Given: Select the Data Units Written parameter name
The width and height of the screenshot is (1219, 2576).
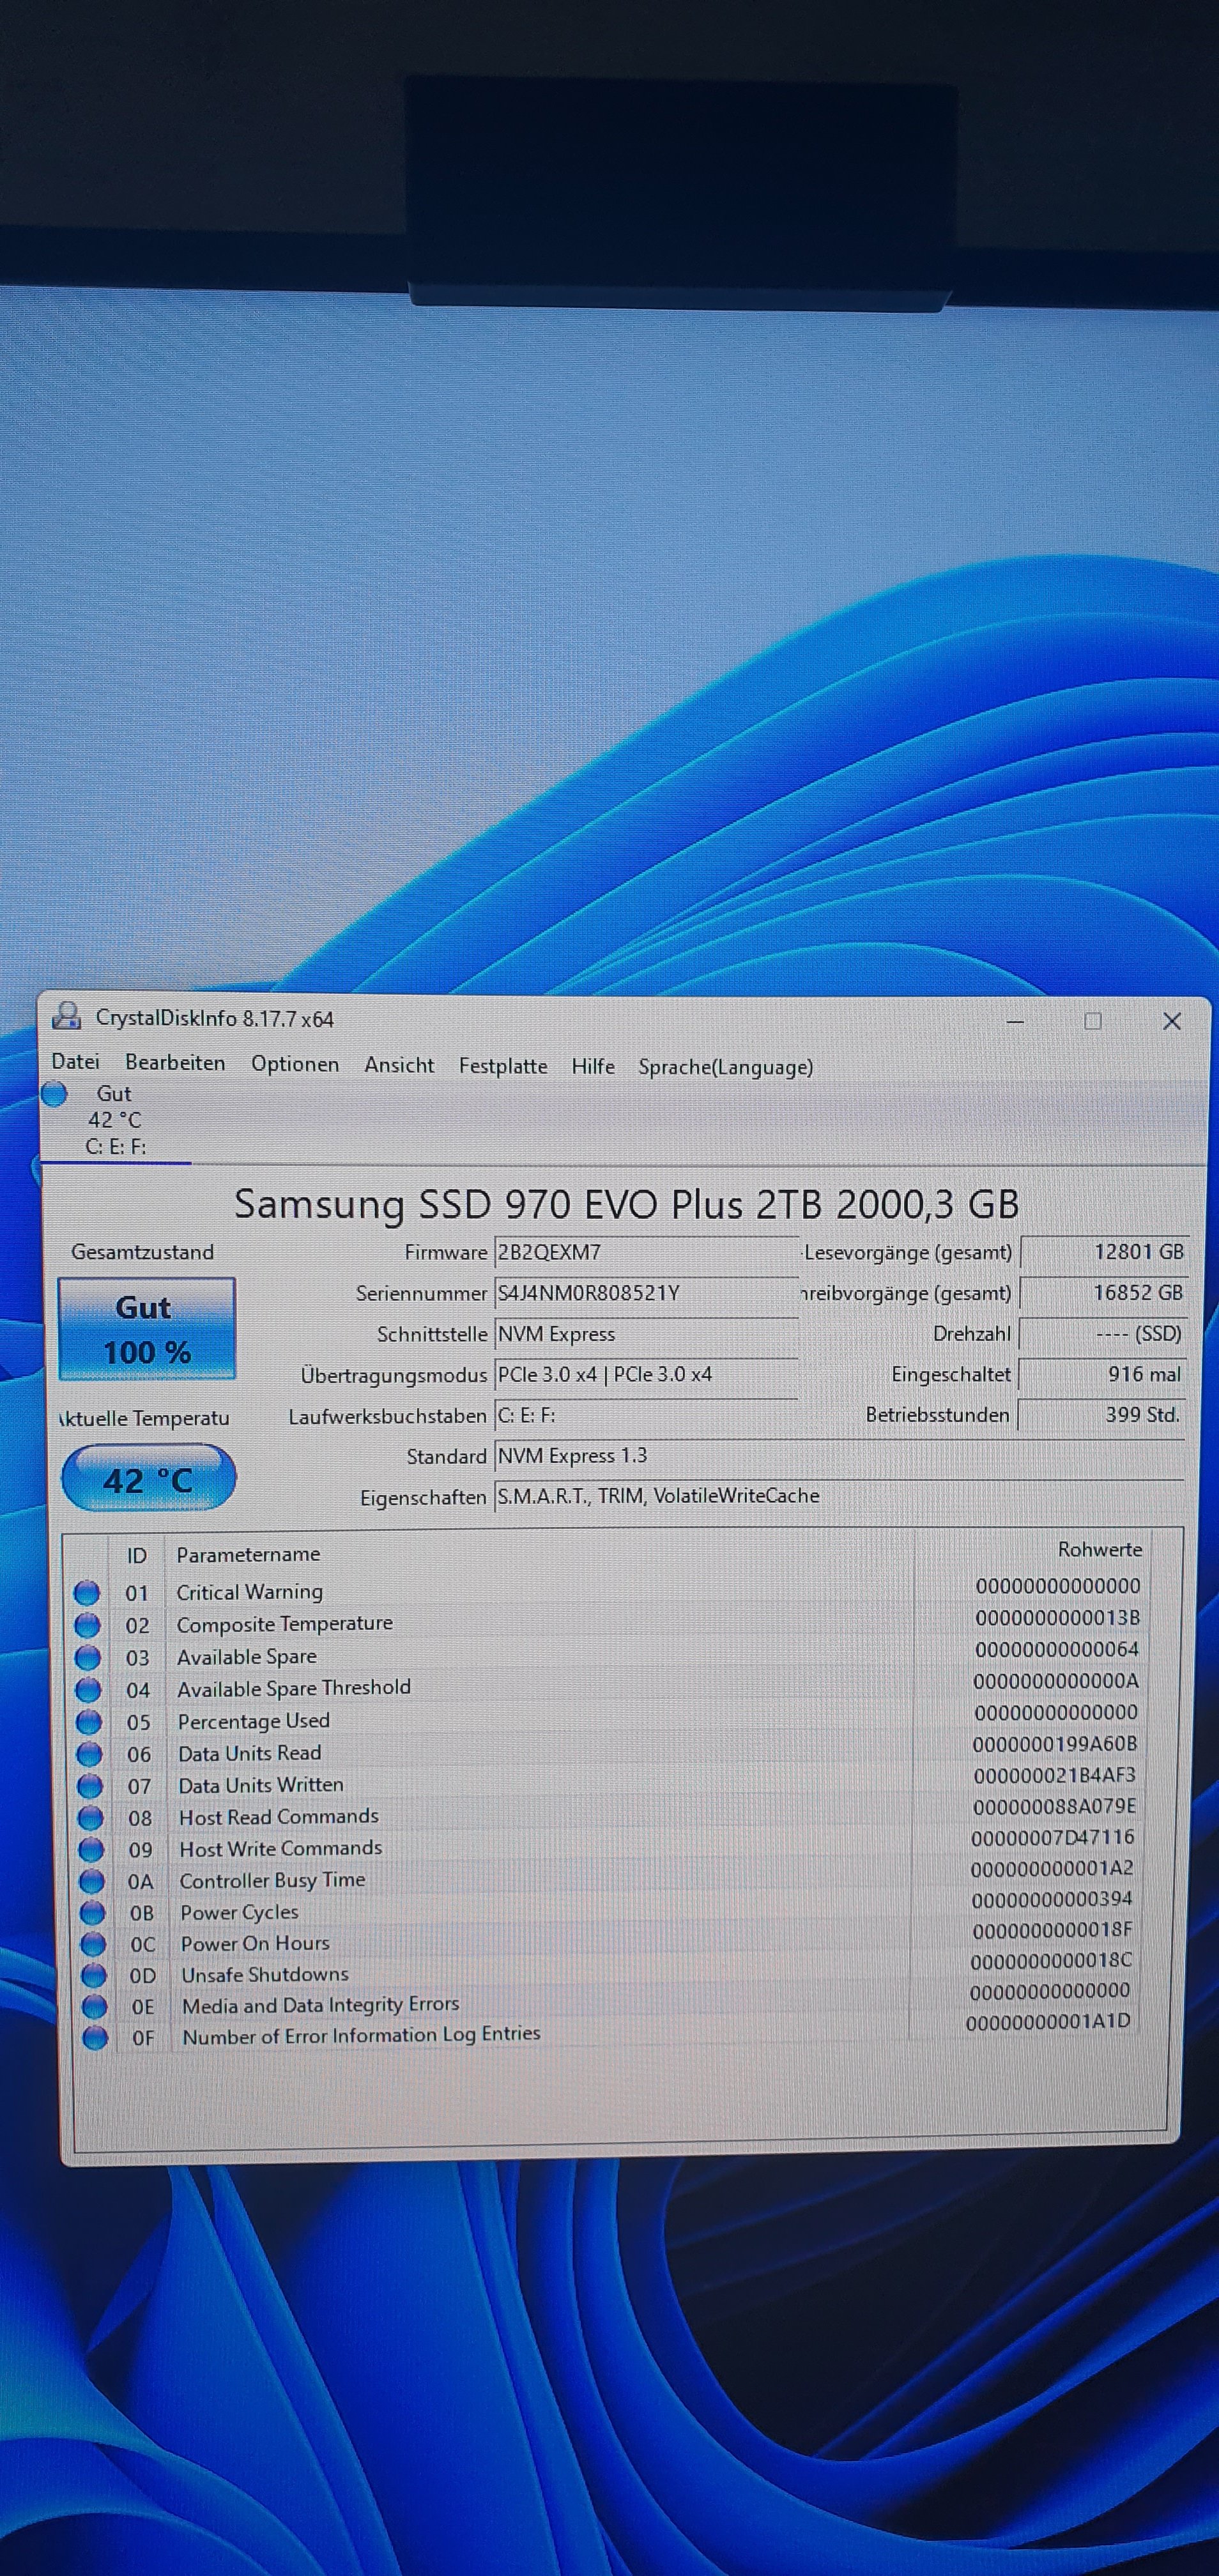Looking at the screenshot, I should click(x=261, y=1784).
